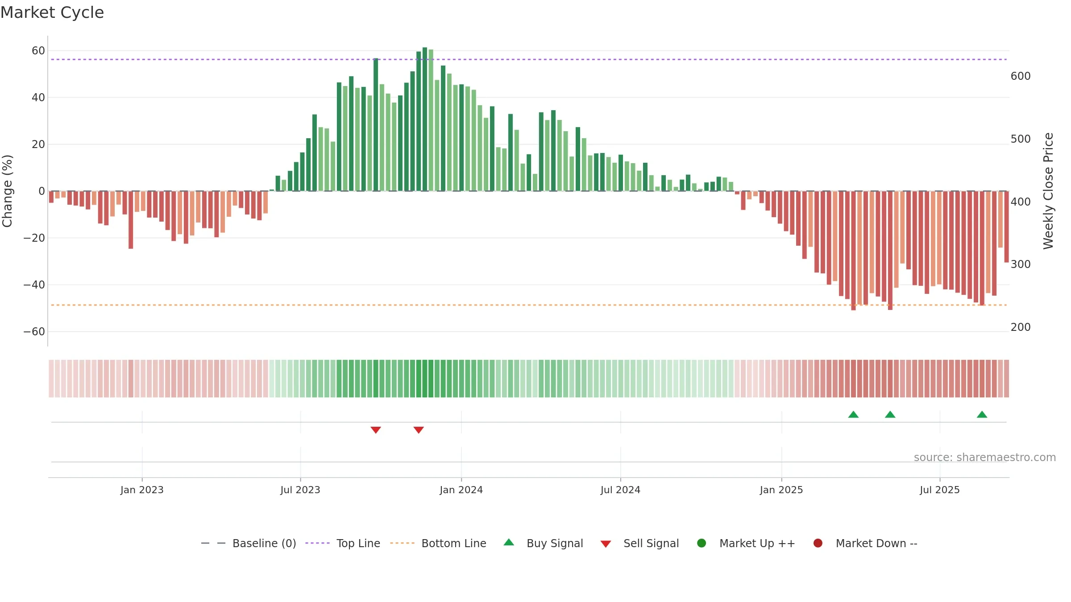
Task: Click the dark red Market Down legend dot
Action: click(x=818, y=543)
